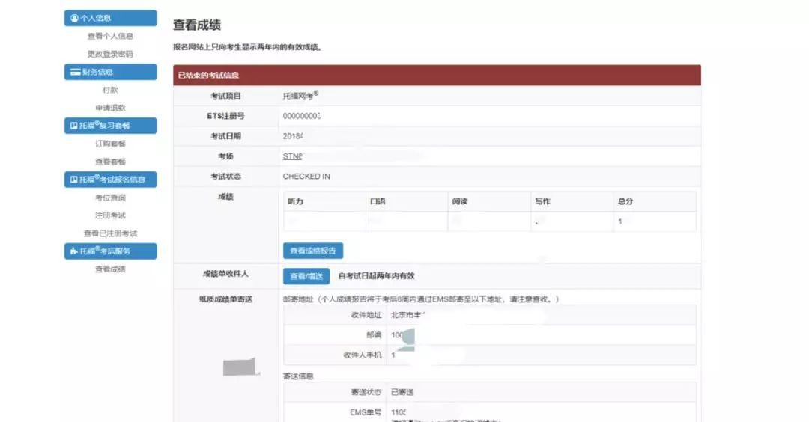Click the book icon in 托福复习套餐 header
This screenshot has height=422, width=809.
tap(73, 126)
